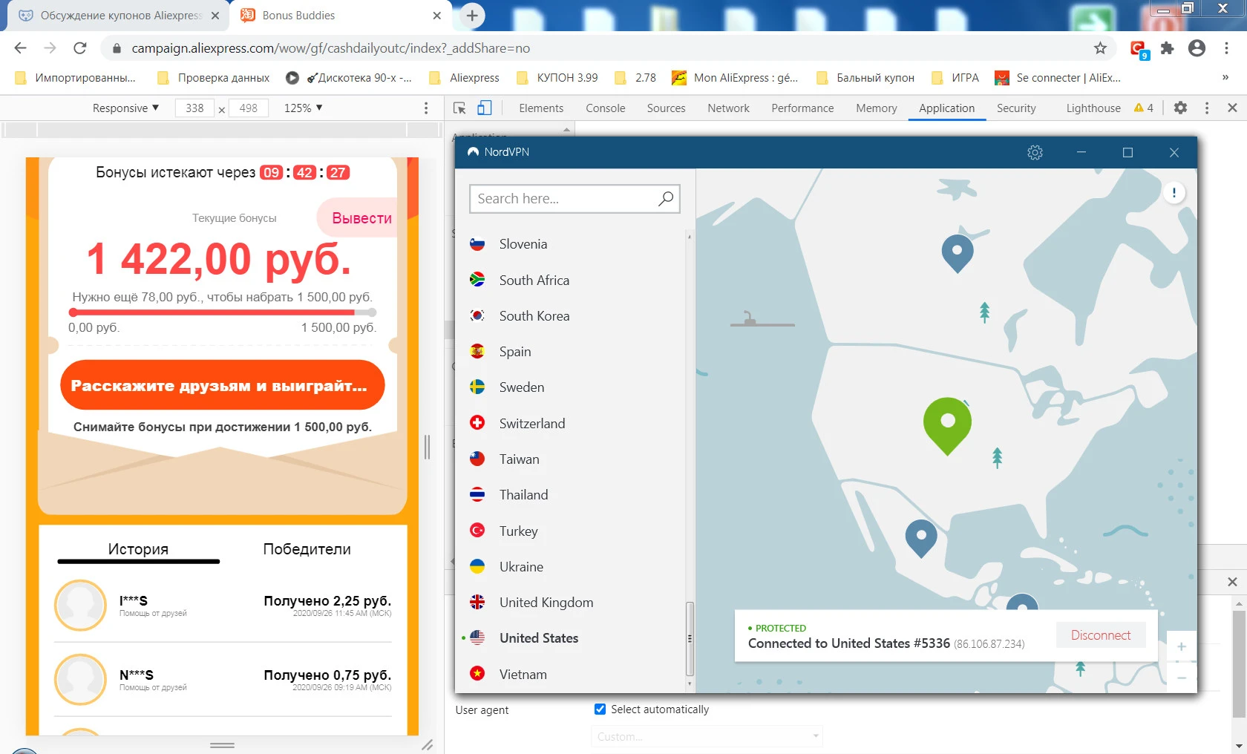Click the search magnifier in NordVPN
Viewport: 1247px width, 754px height.
tap(666, 198)
